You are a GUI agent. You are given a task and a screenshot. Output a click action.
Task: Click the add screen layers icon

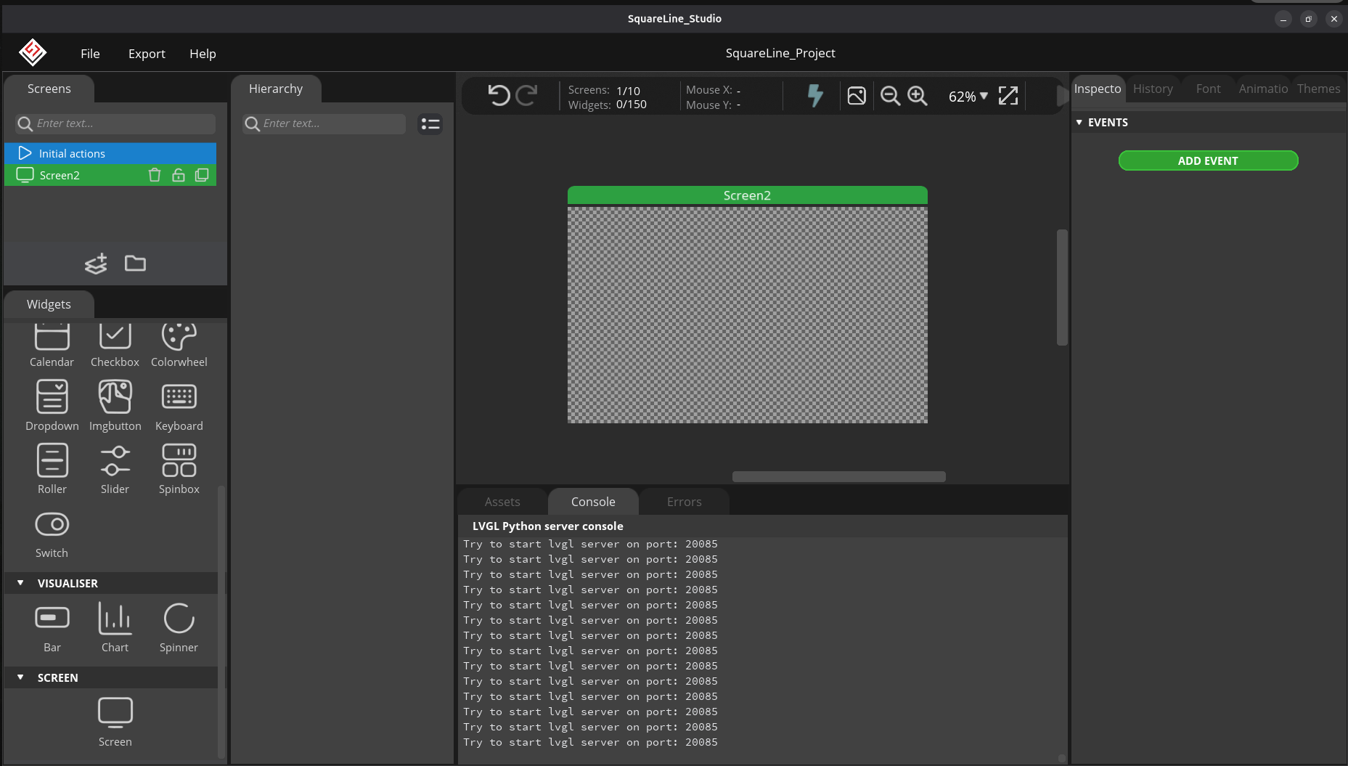[96, 264]
